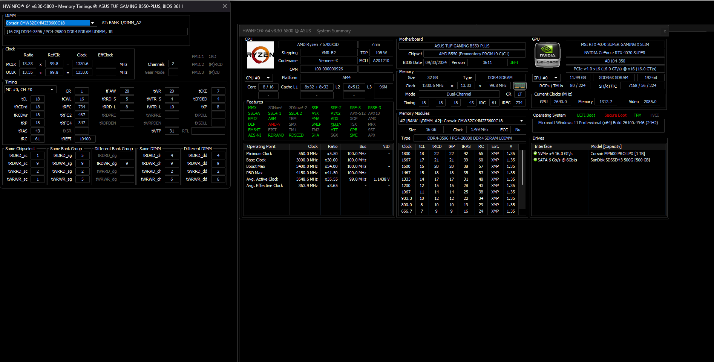Click the GPU current clock 2640.0 value

click(560, 102)
